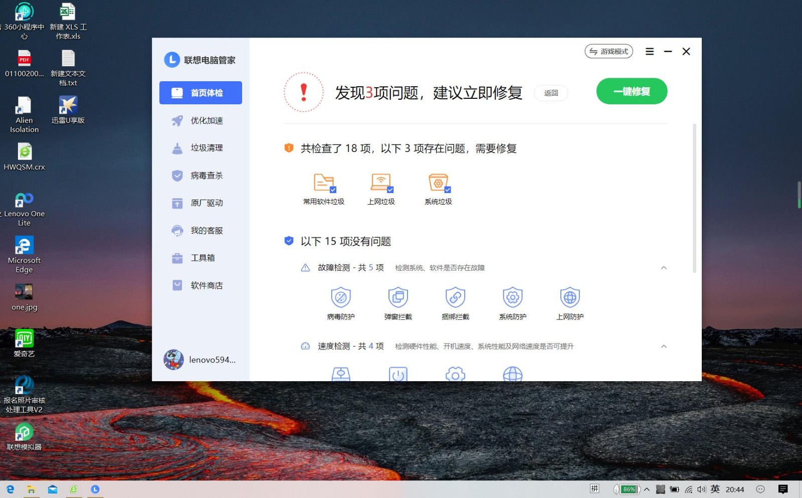Open 360小程序中心 desktop icon

coord(24,21)
